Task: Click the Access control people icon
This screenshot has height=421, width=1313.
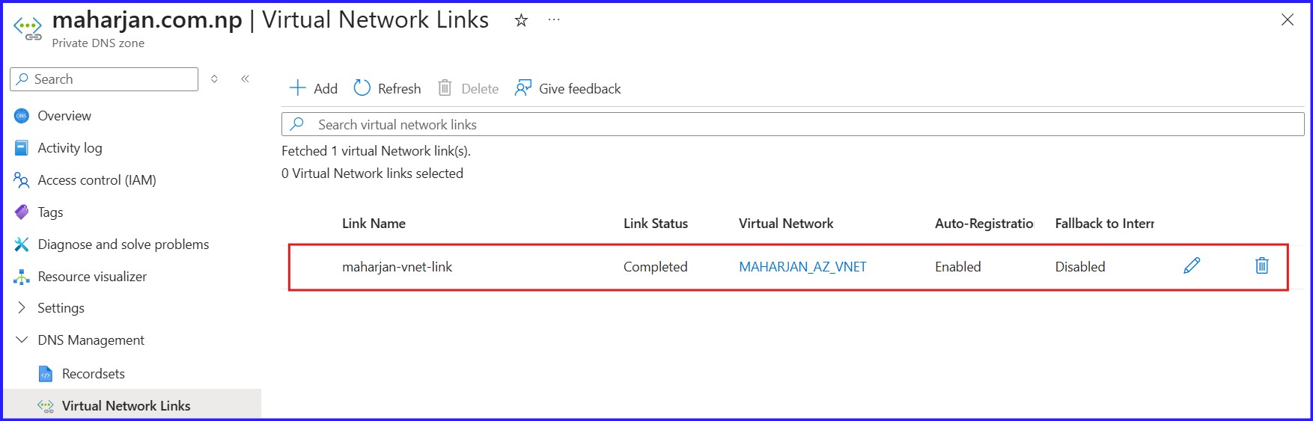Action: 22,180
